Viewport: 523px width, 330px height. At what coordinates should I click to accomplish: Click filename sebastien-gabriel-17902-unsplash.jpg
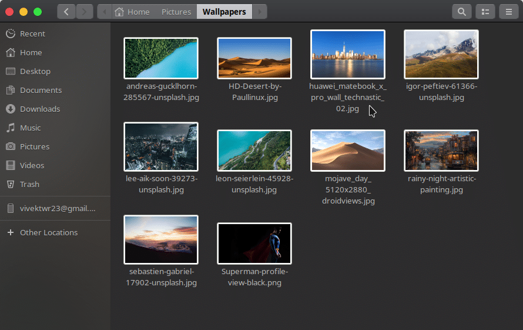pos(162,277)
